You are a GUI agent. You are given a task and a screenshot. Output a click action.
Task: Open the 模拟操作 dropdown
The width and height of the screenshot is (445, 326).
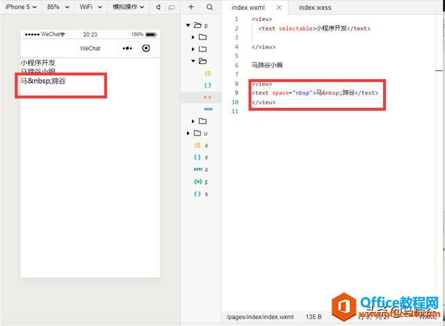128,7
